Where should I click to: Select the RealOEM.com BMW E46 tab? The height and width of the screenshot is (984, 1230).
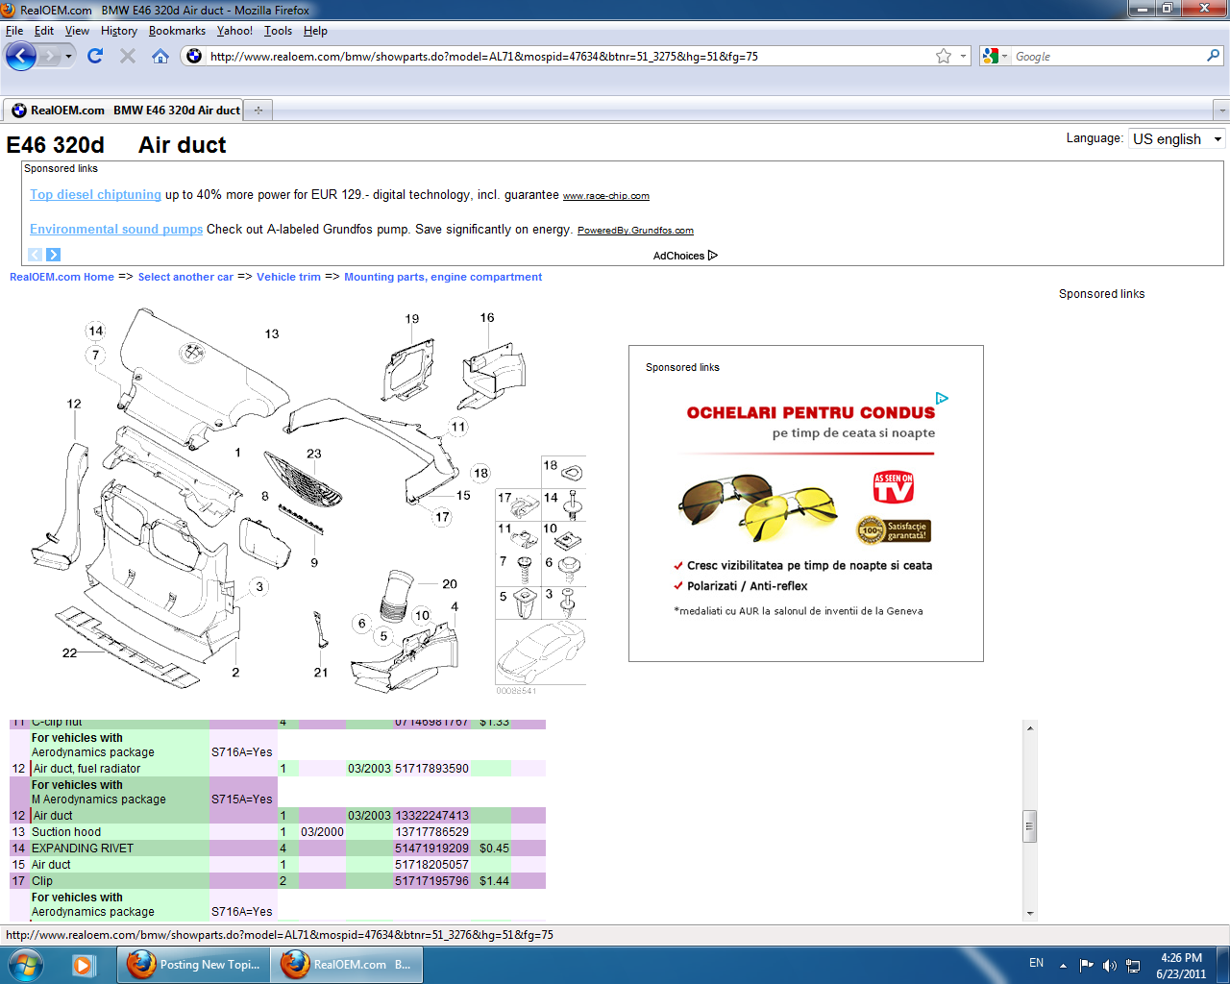pyautogui.click(x=124, y=110)
